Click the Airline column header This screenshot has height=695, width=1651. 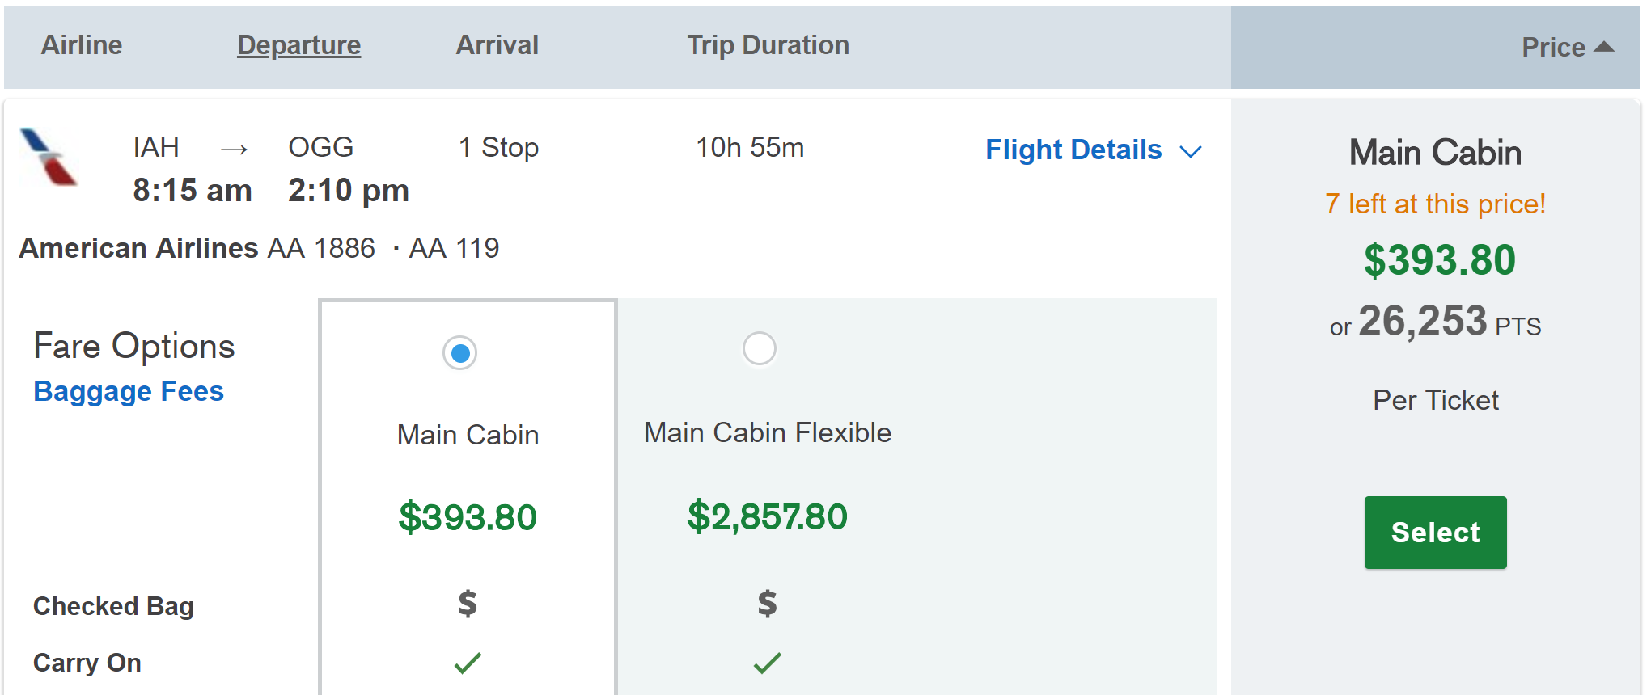[82, 45]
